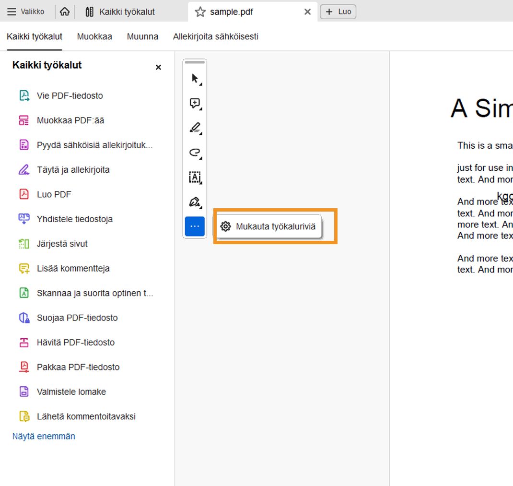Go to home screen via house icon
The width and height of the screenshot is (513, 486).
65,12
